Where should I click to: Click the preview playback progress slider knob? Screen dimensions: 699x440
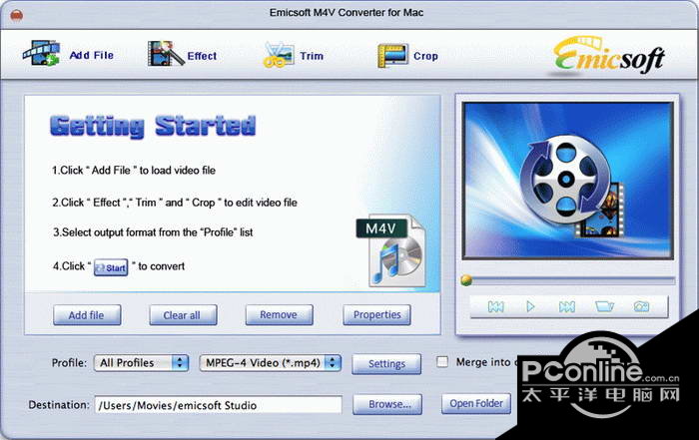click(x=466, y=279)
